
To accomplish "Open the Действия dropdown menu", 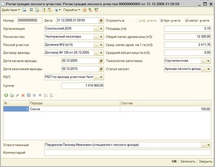I will [x=10, y=10].
